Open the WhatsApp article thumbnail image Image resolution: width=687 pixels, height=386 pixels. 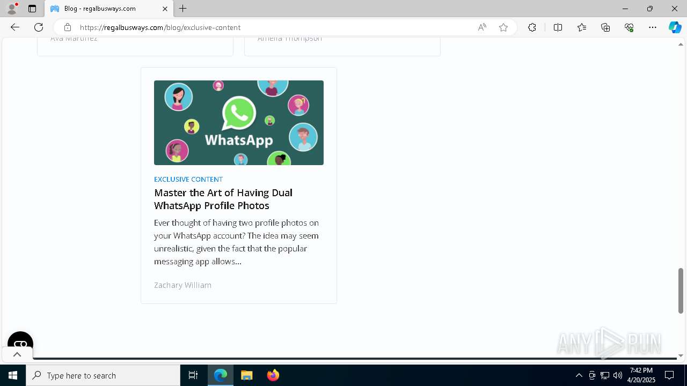239,123
